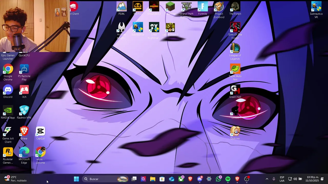Open the Left 4 Dead 2 icon
The height and width of the screenshot is (184, 328).
coord(170,29)
